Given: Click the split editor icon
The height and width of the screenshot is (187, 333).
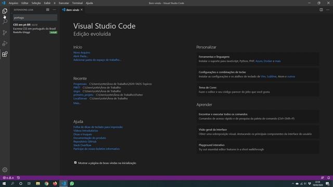Looking at the screenshot, I should tap(321, 10).
